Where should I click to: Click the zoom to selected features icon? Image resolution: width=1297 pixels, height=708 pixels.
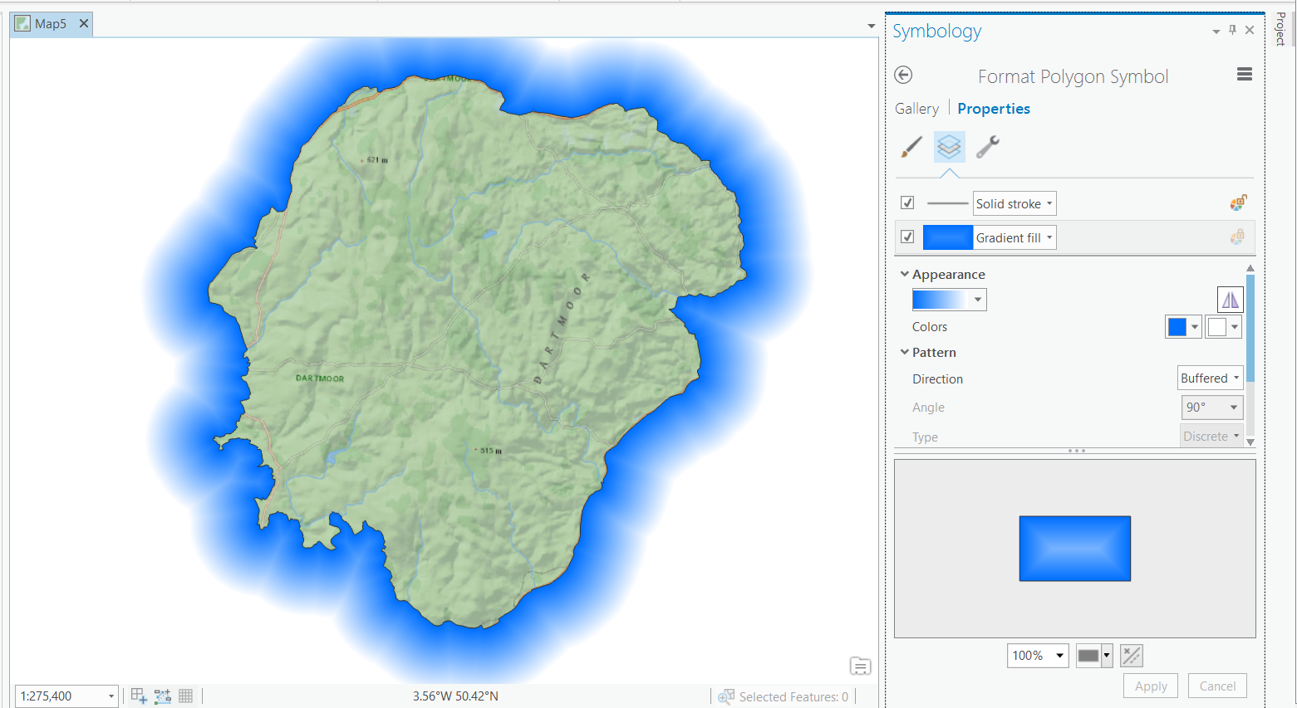coord(726,696)
